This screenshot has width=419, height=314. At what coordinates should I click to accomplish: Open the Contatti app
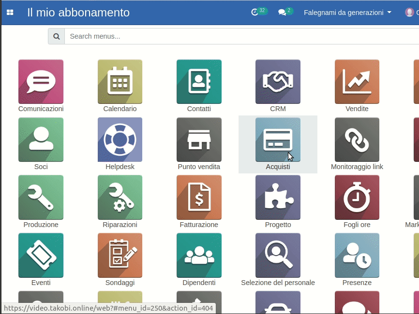[x=199, y=82]
